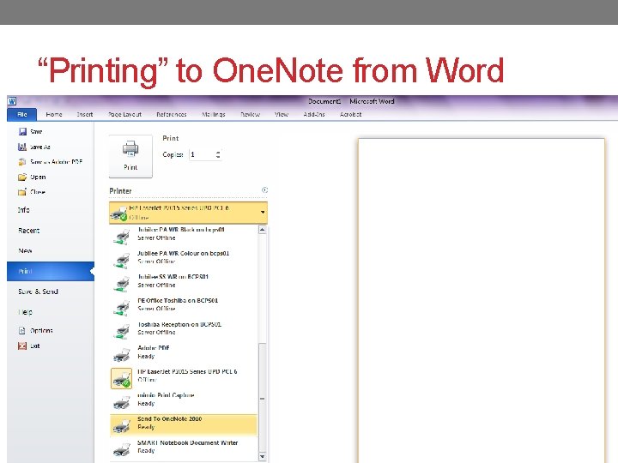
Task: Open the Acrobat tab
Action: click(x=350, y=114)
